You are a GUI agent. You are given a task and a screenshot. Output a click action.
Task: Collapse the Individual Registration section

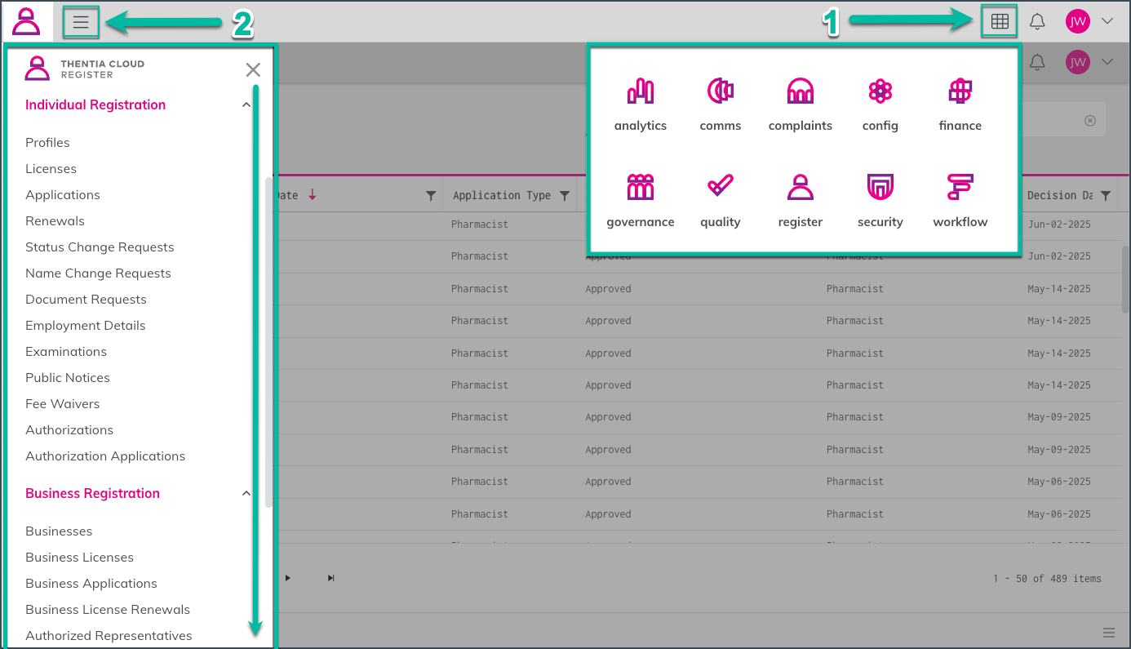coord(246,105)
